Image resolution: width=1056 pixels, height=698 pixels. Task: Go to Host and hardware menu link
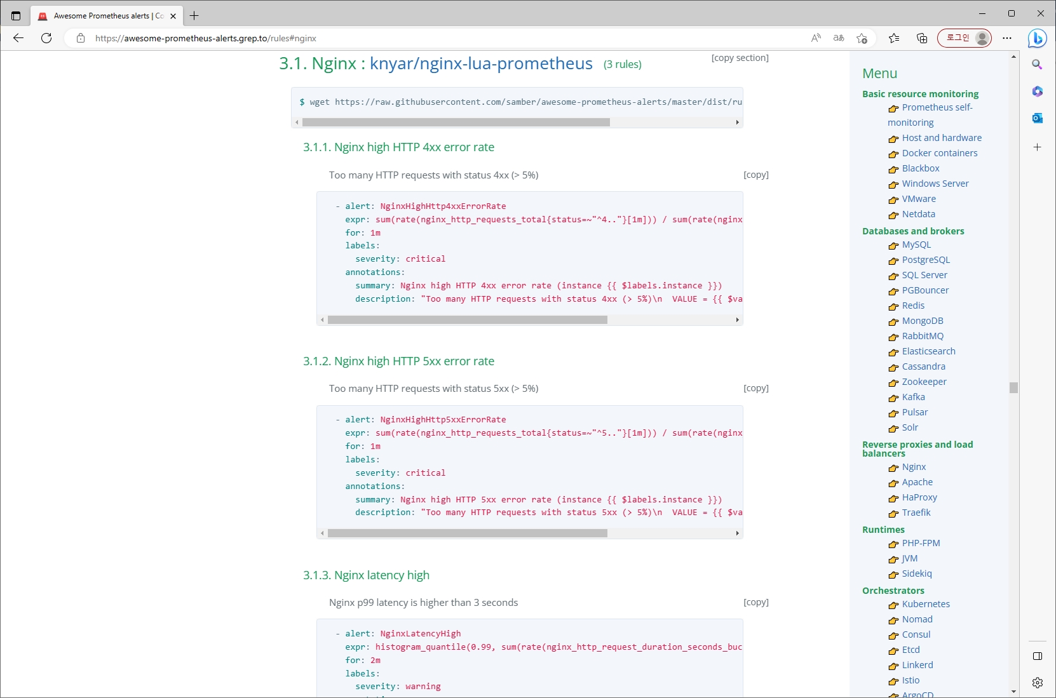pyautogui.click(x=942, y=138)
